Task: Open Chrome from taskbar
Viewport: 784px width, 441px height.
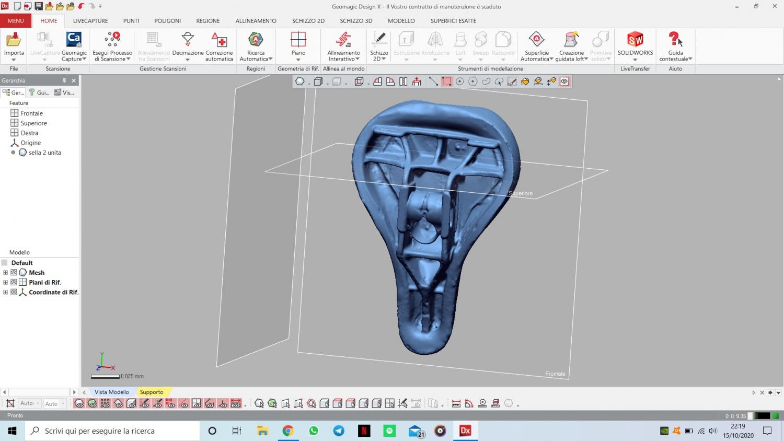Action: [x=287, y=431]
